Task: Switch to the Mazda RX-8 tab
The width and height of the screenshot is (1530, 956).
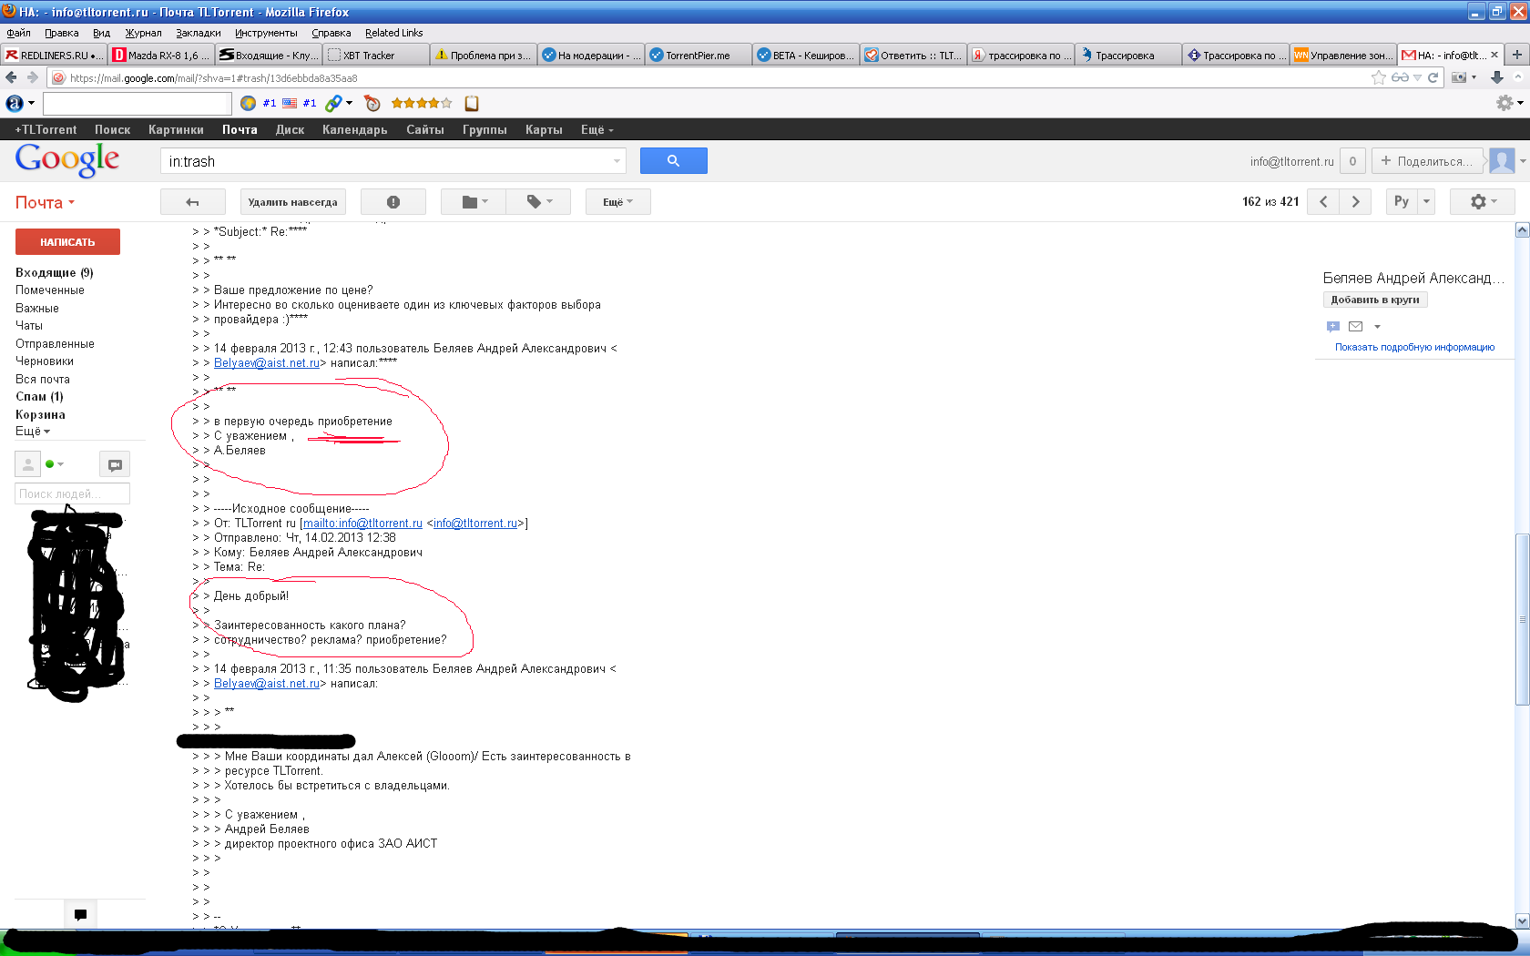Action: point(161,55)
